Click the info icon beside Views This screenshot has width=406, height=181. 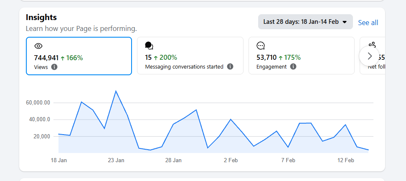pos(54,67)
